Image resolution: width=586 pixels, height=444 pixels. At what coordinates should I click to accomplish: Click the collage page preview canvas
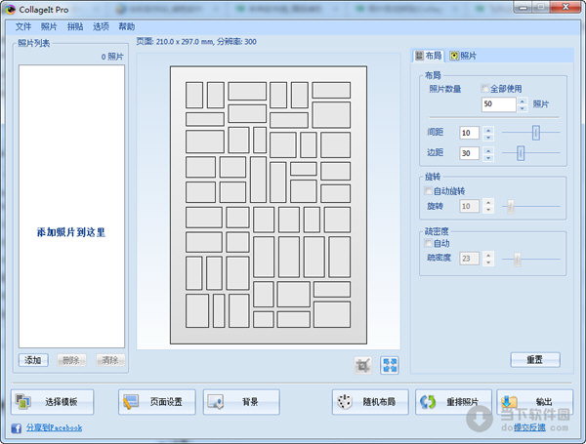pyautogui.click(x=269, y=205)
